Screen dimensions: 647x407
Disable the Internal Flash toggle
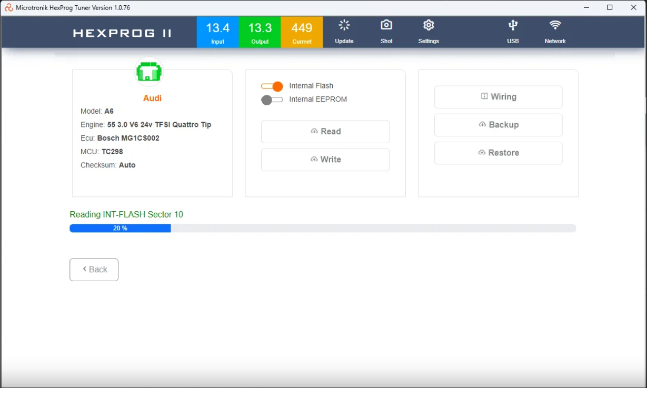point(272,86)
